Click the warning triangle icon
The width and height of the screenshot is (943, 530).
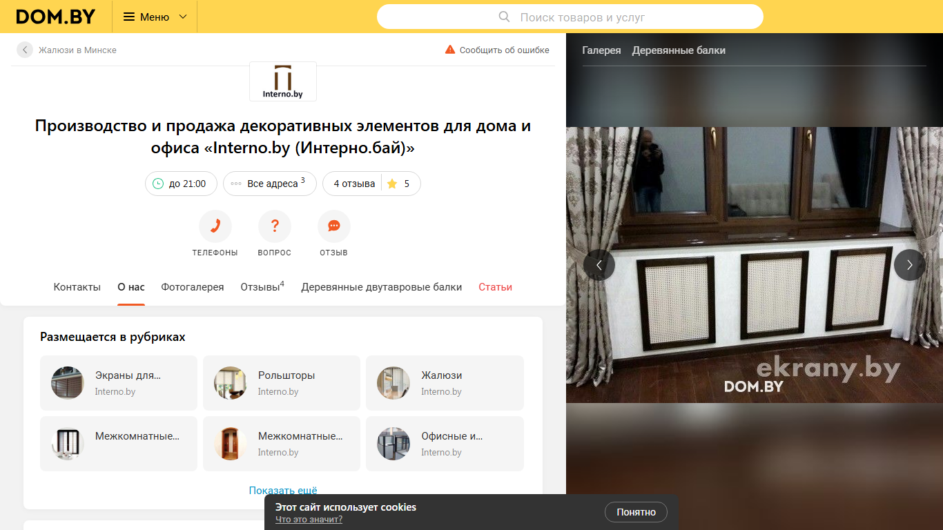point(450,50)
